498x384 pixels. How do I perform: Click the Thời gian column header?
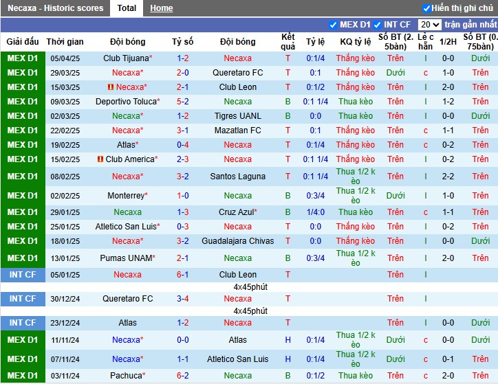click(65, 41)
